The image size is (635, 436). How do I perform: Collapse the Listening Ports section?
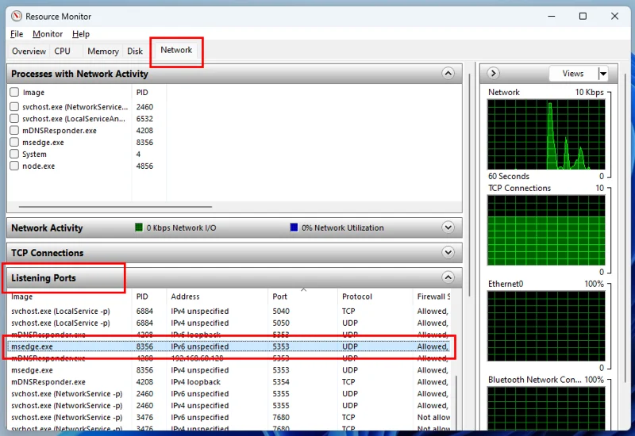click(448, 277)
